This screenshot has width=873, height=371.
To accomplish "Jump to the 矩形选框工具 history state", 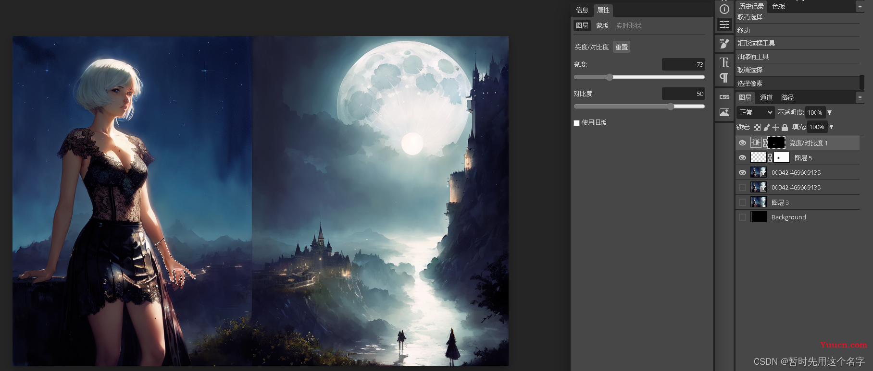I will 798,43.
